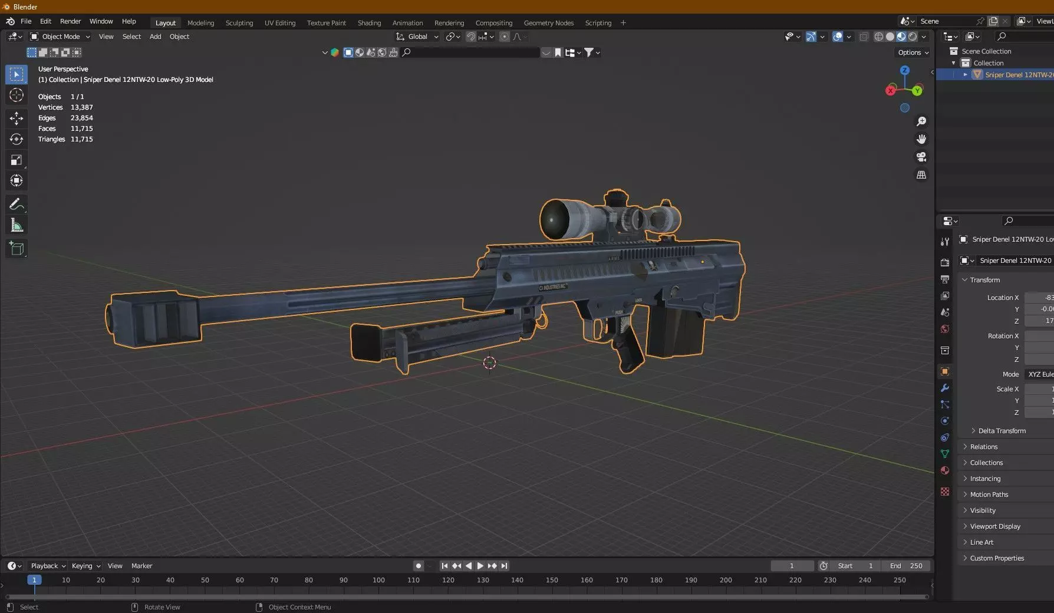The width and height of the screenshot is (1054, 613).
Task: Open the Modifiers properties tab
Action: click(x=945, y=388)
